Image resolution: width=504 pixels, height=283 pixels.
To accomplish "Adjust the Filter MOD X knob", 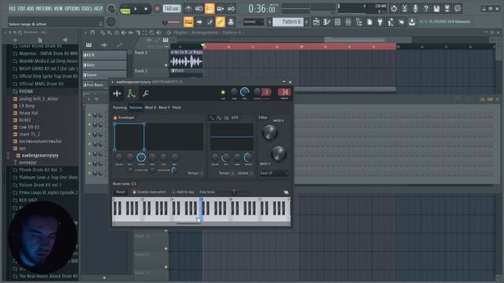I will tap(269, 133).
